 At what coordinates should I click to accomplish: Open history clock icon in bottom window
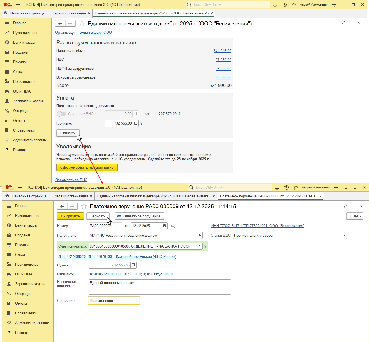tap(286, 187)
